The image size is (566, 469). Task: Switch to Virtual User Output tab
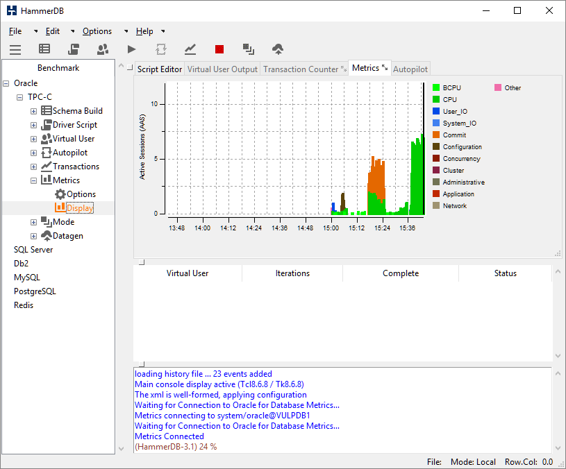coord(222,69)
